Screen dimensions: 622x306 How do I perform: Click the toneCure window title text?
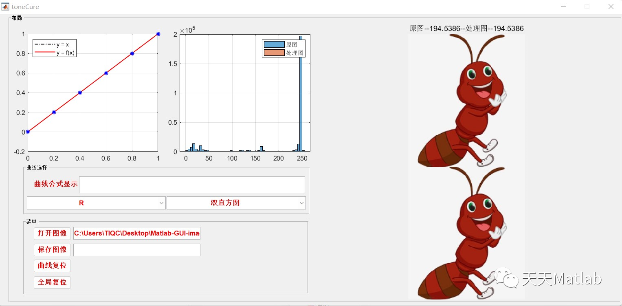[x=26, y=7]
